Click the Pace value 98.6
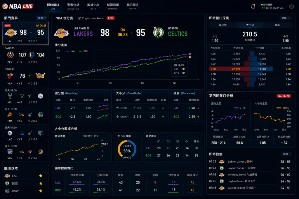This screenshot has width=299, height=199. [x=239, y=143]
